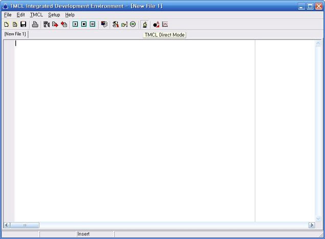Click the Stop program square icon

click(x=84, y=24)
